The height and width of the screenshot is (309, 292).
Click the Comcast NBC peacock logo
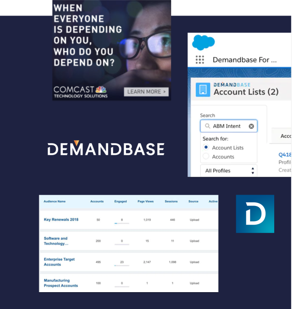[x=101, y=89]
